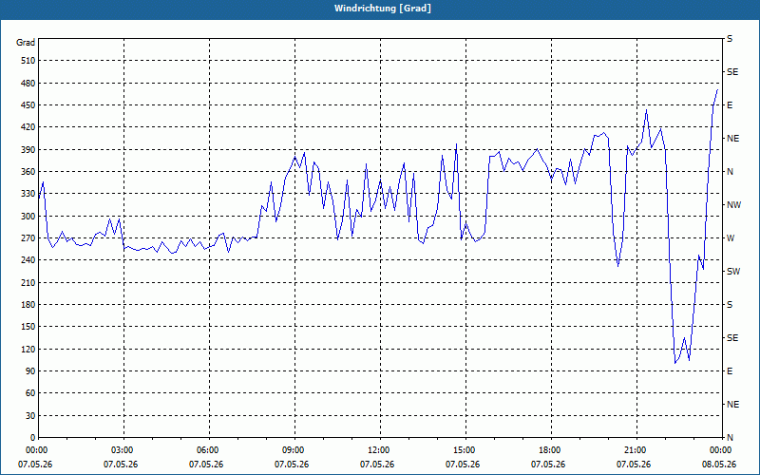
Task: Select the y-axis value 240
Action: click(x=28, y=260)
